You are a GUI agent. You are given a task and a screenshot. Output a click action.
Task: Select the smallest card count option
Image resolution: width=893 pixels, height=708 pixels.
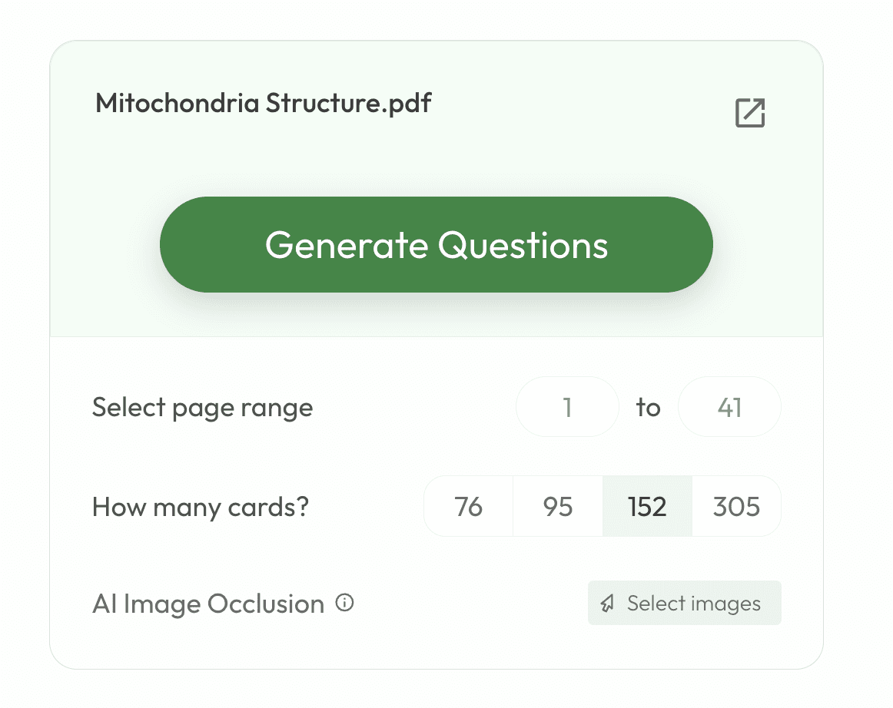[x=469, y=506]
